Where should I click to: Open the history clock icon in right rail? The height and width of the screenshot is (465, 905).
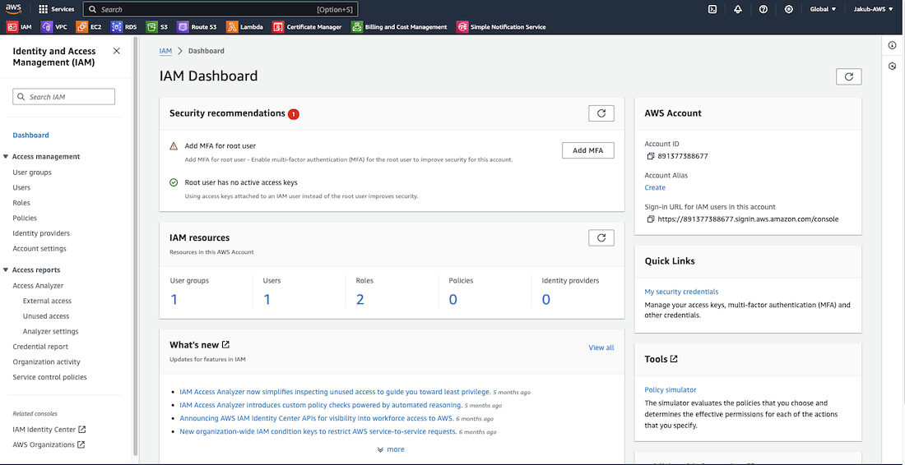(x=893, y=67)
